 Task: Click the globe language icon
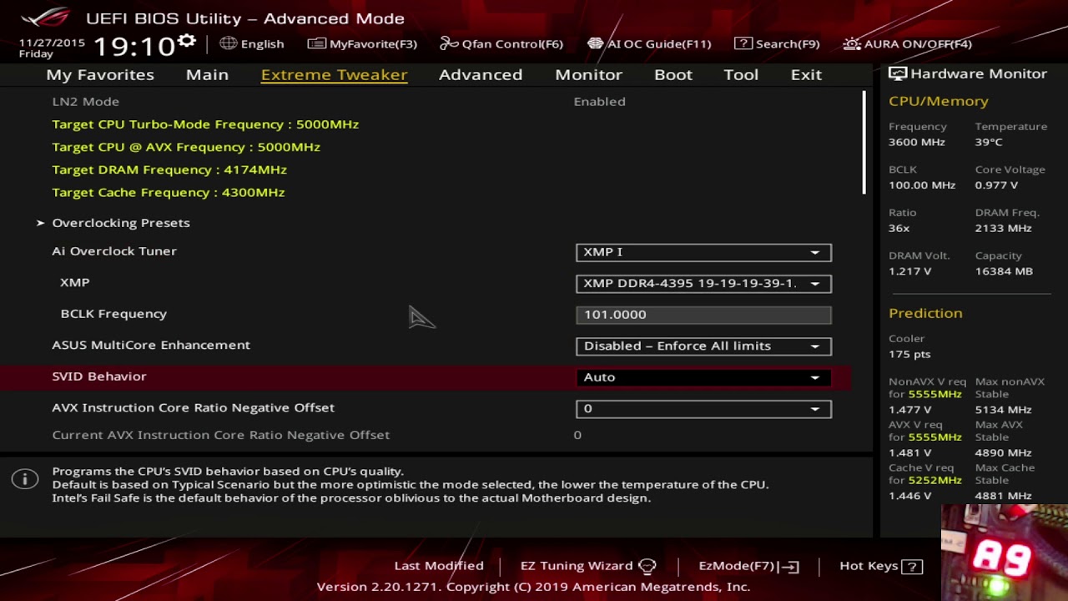pos(229,43)
